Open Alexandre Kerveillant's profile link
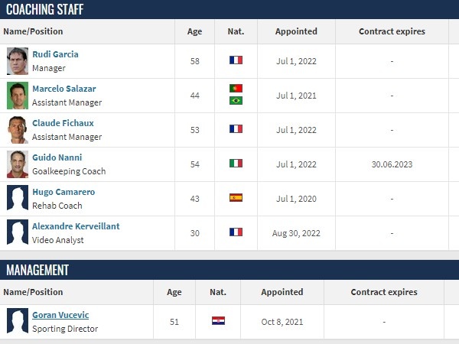Image resolution: width=459 pixels, height=344 pixels. (76, 226)
